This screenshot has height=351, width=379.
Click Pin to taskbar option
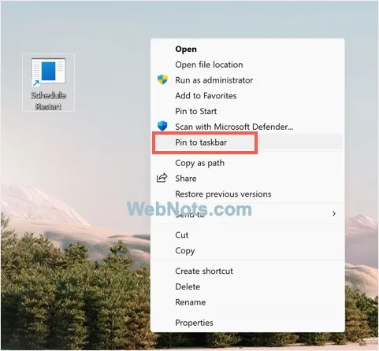point(201,142)
